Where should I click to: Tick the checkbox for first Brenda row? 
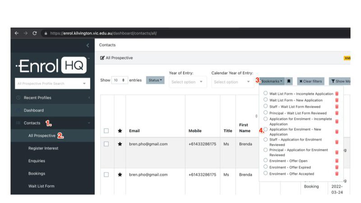[106, 144]
